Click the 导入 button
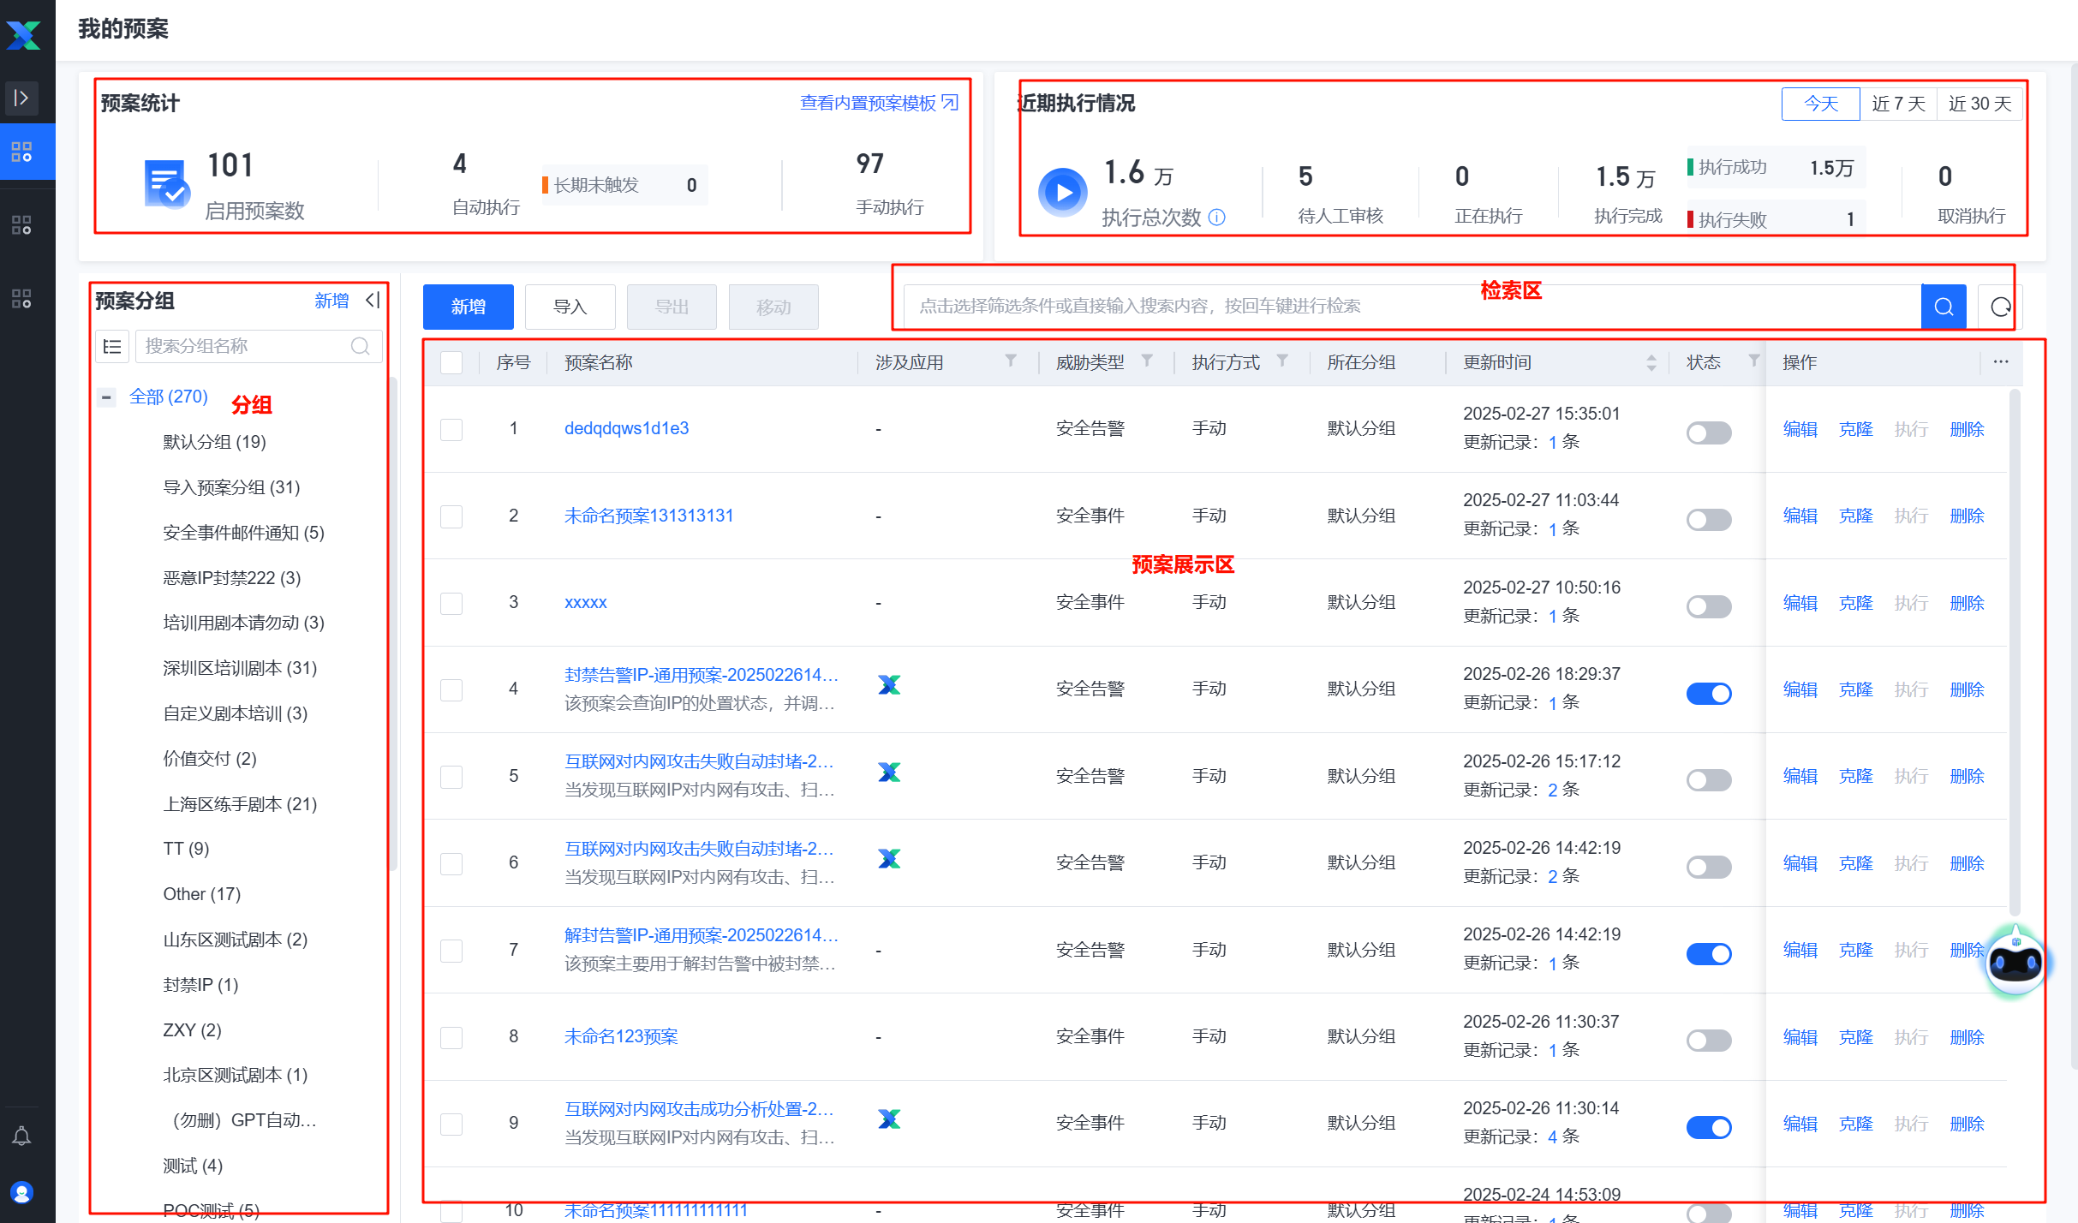 point(570,307)
